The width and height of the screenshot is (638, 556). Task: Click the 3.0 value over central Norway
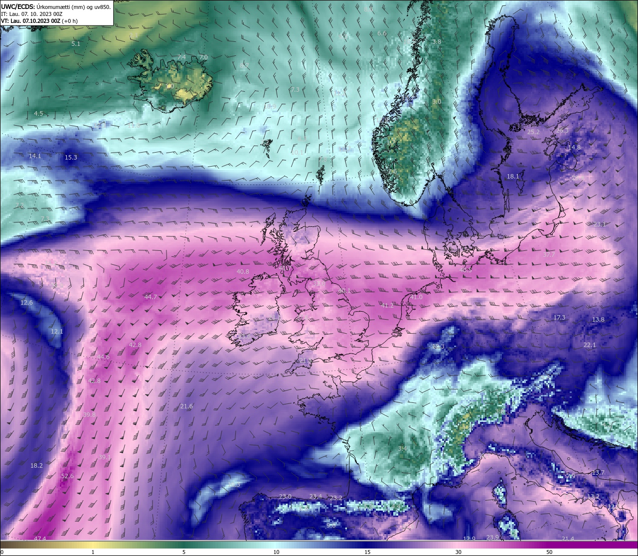[437, 102]
